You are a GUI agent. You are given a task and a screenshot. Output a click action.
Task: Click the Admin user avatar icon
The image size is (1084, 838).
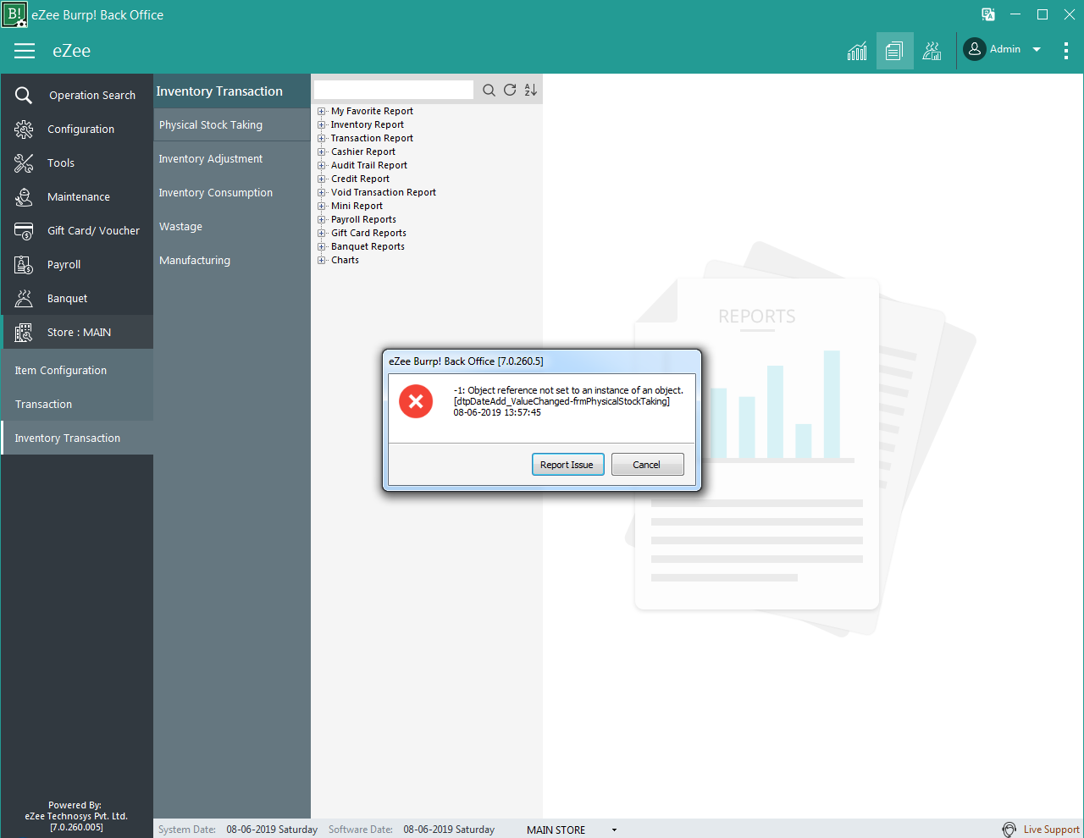point(975,49)
